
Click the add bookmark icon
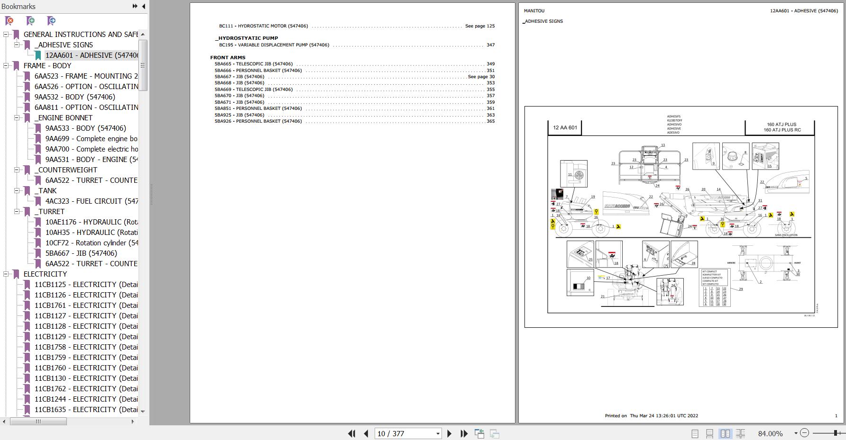point(30,21)
